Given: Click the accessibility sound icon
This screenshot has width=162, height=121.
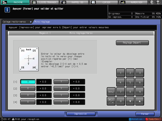Looking at the screenshot, I should click(x=152, y=2).
